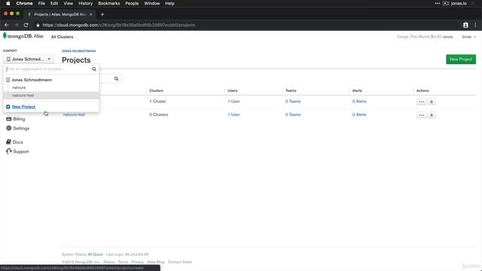The width and height of the screenshot is (482, 271).
Task: Delete the project with 1 Cluster
Action: tap(432, 102)
